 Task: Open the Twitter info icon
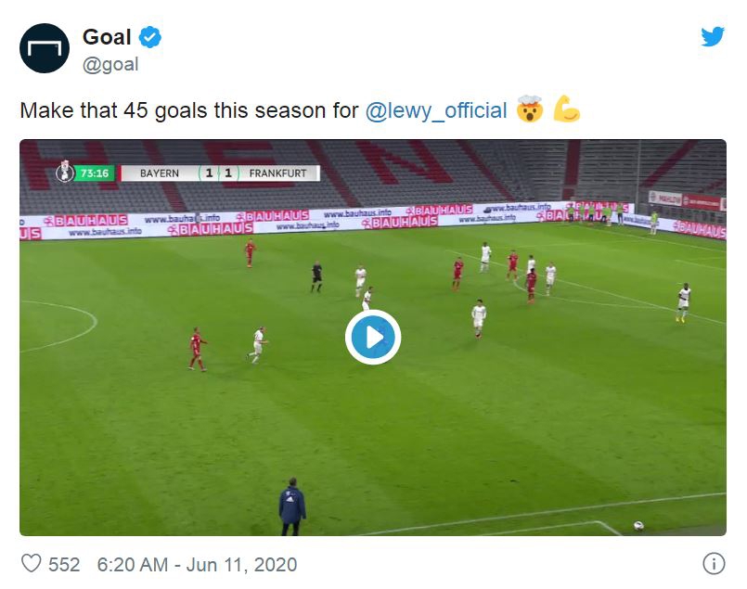[x=713, y=563]
